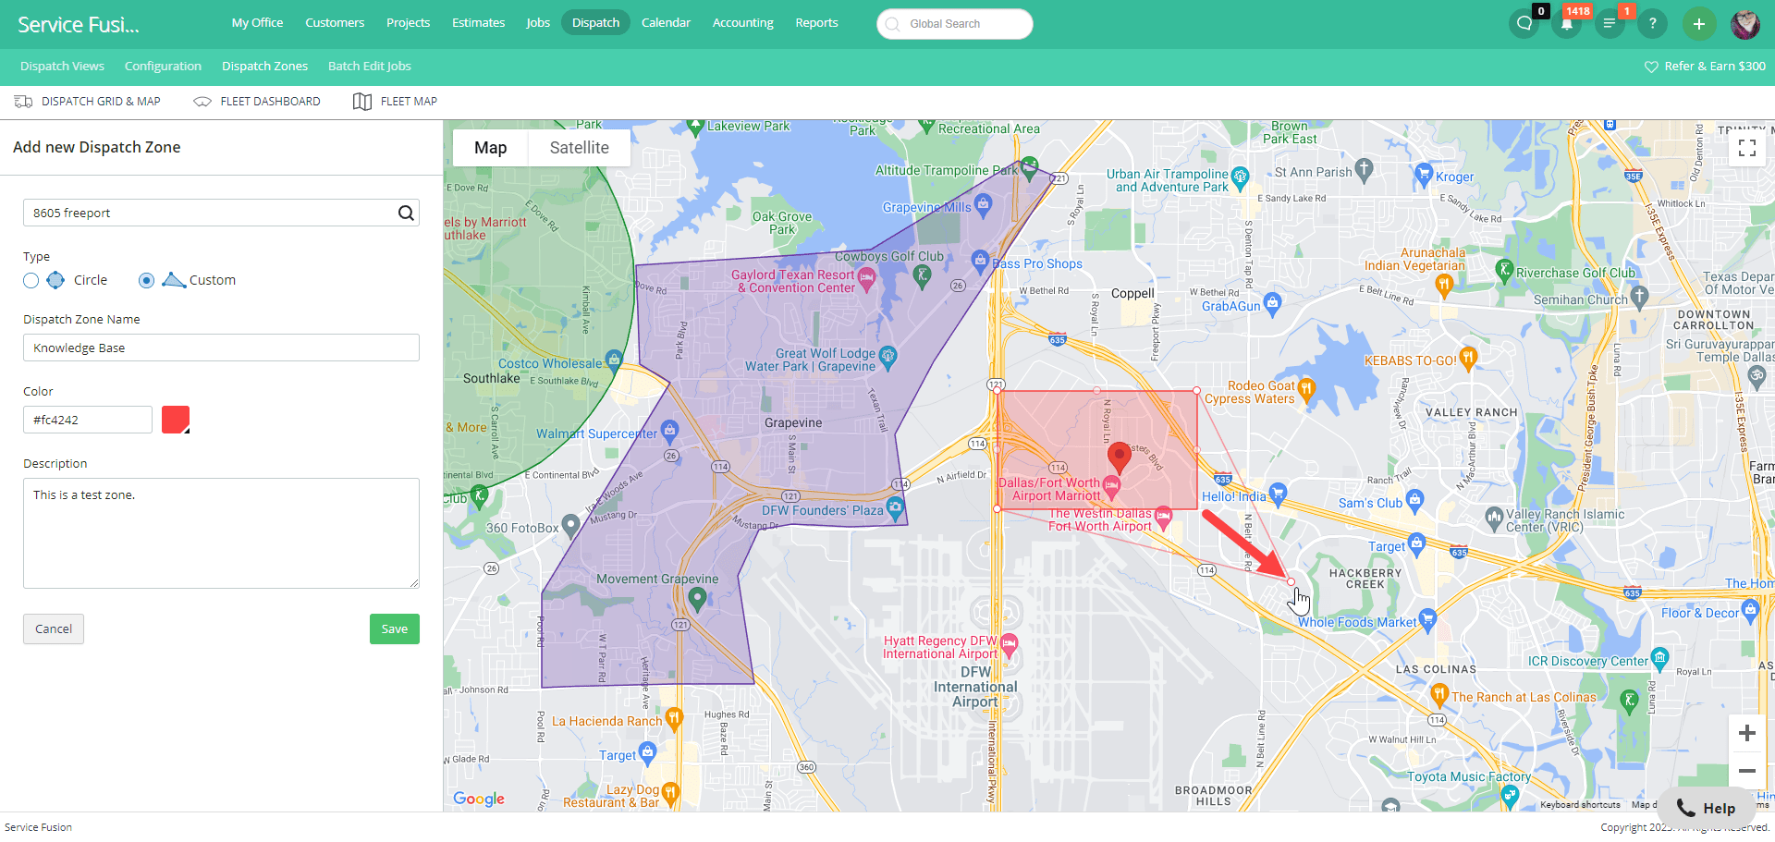Image resolution: width=1775 pixels, height=842 pixels.
Task: Go to Configuration submenu
Action: (x=163, y=67)
